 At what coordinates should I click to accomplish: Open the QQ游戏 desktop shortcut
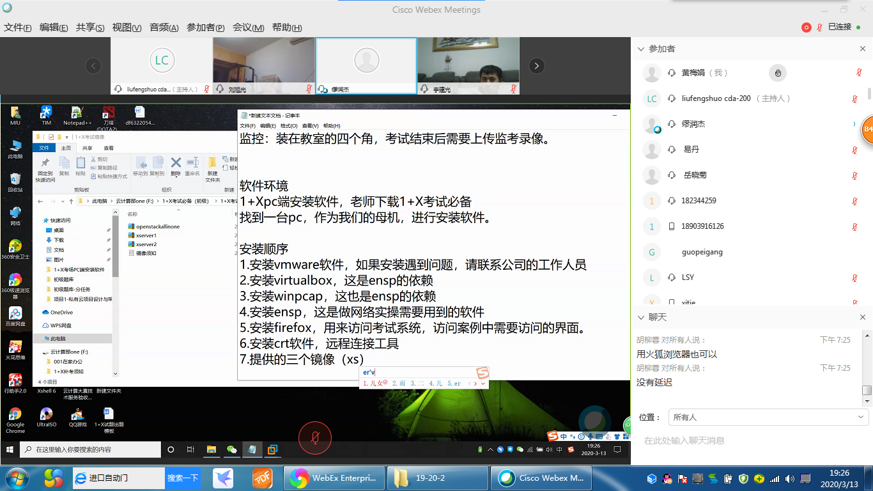pos(78,417)
